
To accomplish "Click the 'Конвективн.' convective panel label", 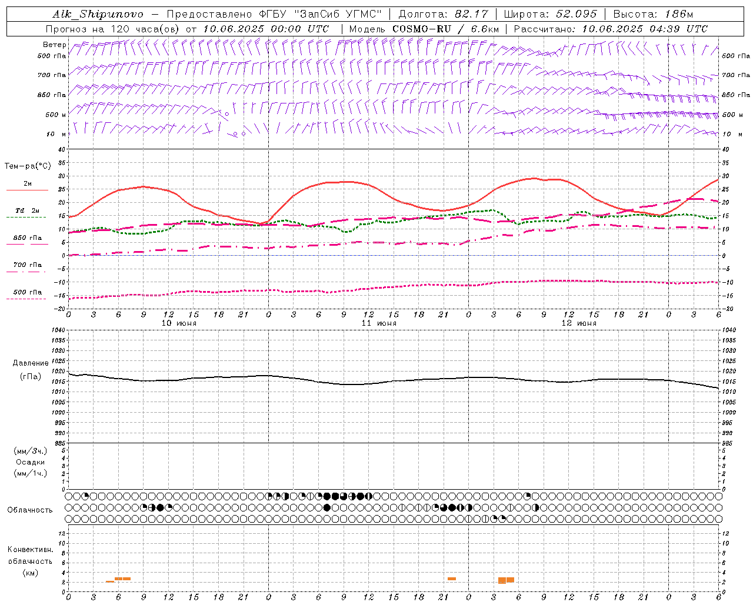I will (30, 550).
